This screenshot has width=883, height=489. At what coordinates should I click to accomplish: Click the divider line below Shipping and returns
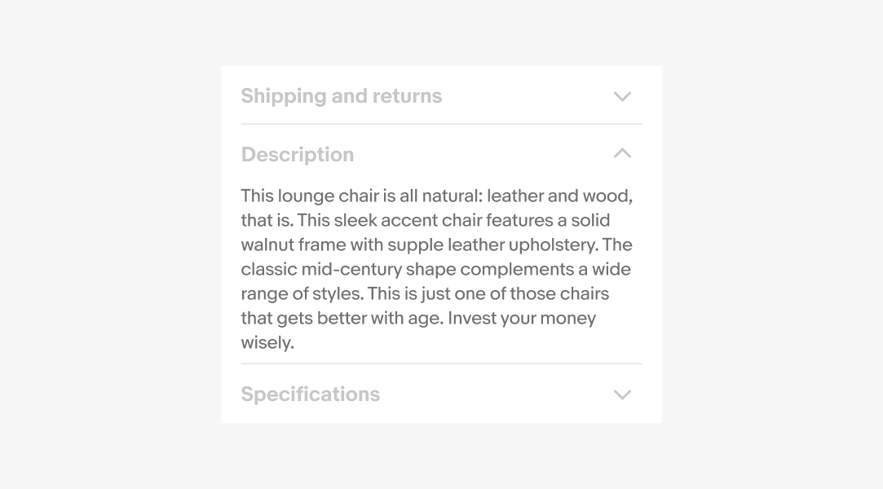click(x=441, y=124)
